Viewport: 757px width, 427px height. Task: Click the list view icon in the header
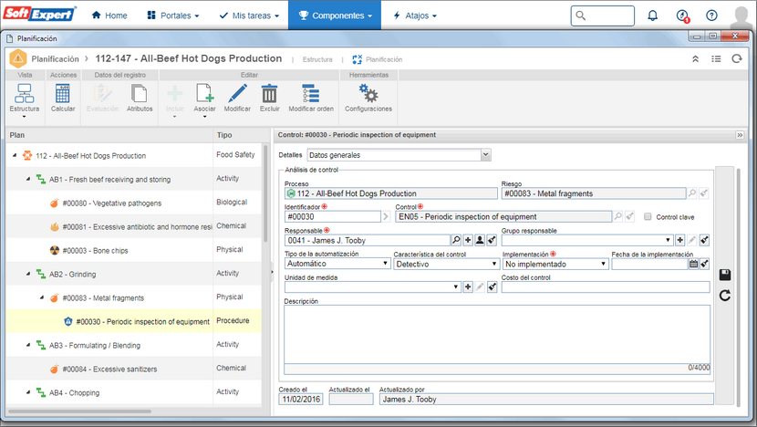tap(716, 59)
